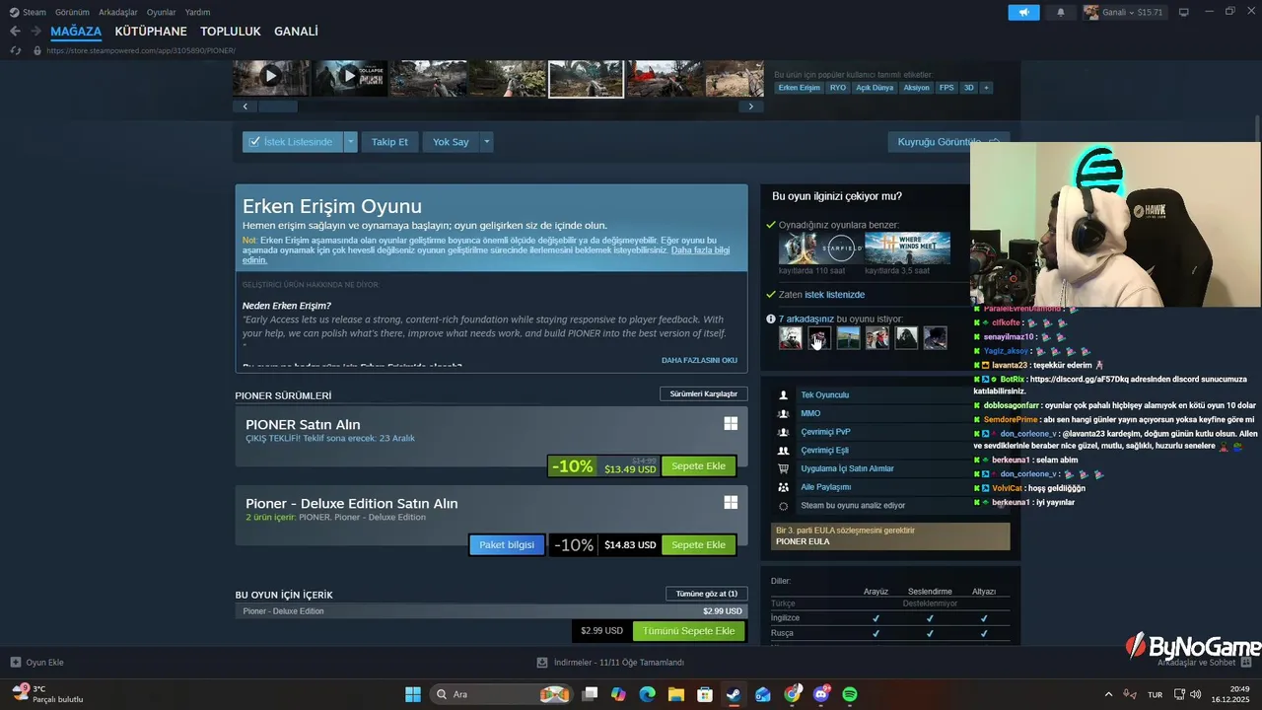1262x710 pixels.
Task: Open the Steam announcements megaphone button
Action: pos(1023,12)
